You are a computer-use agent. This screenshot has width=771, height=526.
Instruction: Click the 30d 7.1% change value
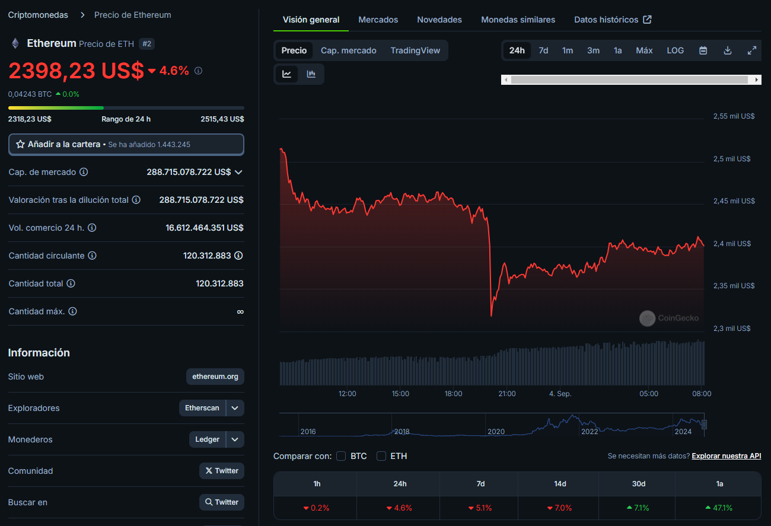click(638, 508)
